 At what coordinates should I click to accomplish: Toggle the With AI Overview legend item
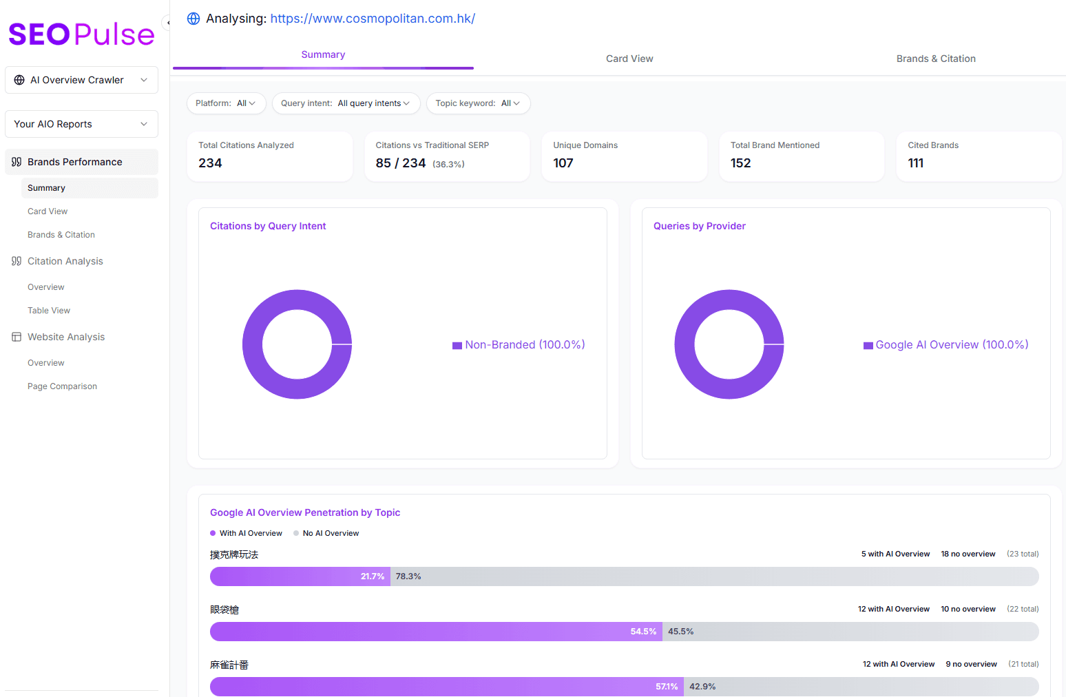pyautogui.click(x=246, y=533)
